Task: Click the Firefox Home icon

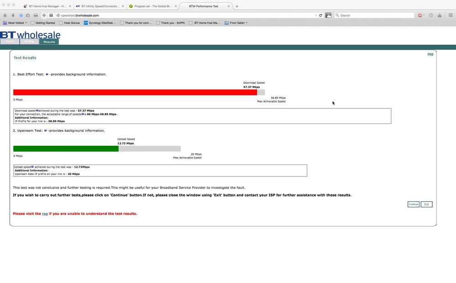Action: click(5, 15)
